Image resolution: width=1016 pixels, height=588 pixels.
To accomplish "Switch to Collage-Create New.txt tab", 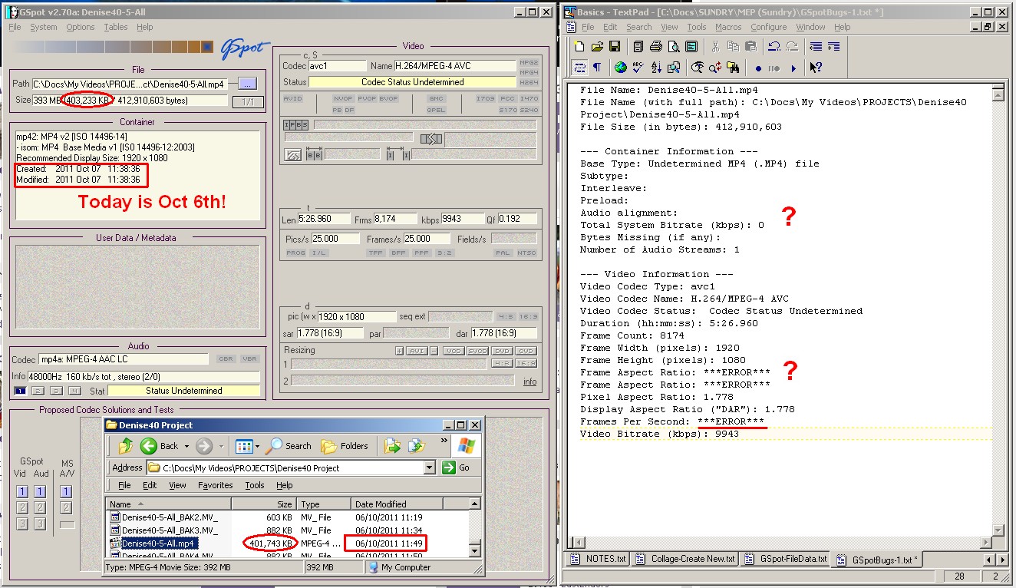I will point(684,559).
